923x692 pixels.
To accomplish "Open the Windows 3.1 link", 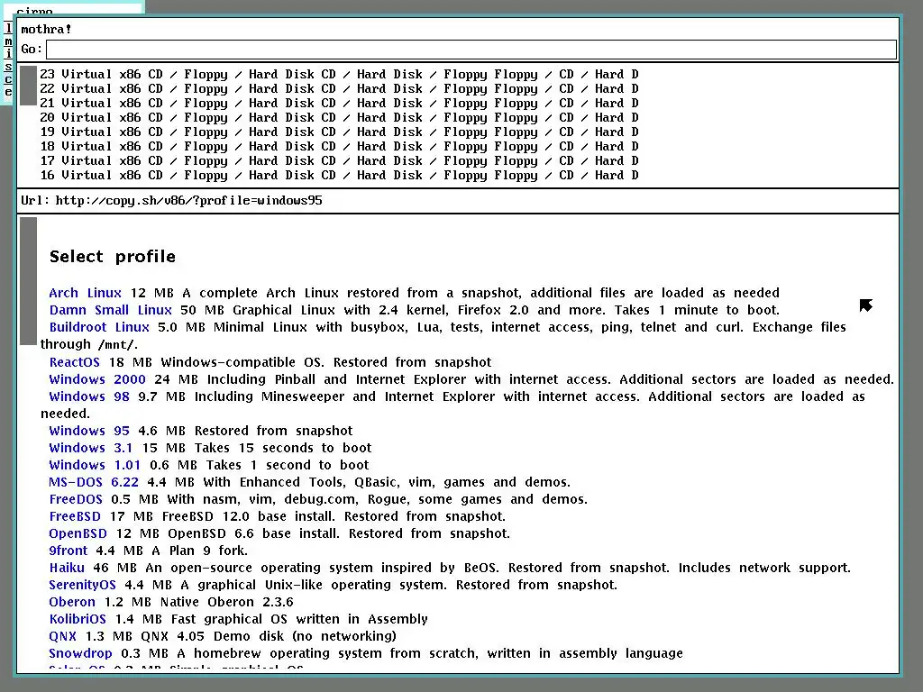I will [x=91, y=448].
